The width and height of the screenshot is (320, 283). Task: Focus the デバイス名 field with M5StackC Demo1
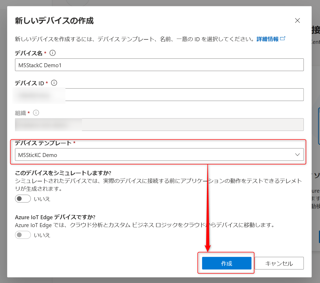pos(159,65)
